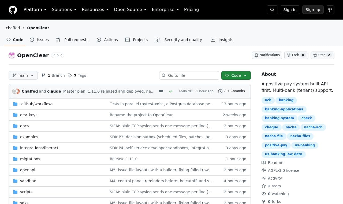
Task: Show commit details via the ellipsis icon
Action: [x=161, y=91]
